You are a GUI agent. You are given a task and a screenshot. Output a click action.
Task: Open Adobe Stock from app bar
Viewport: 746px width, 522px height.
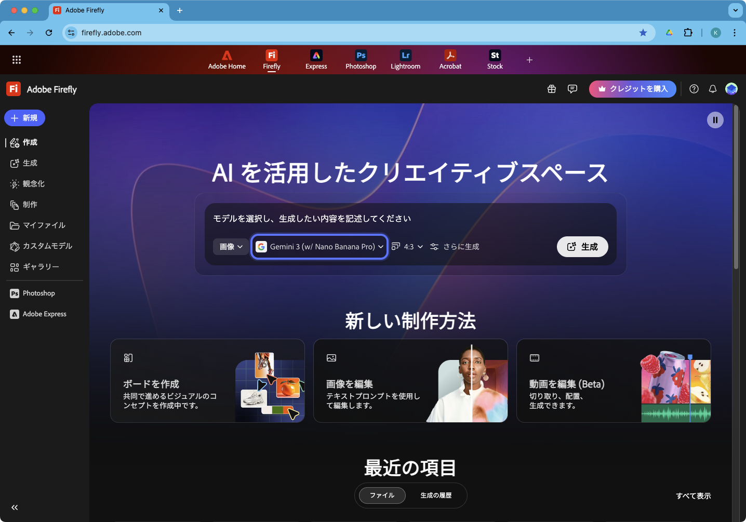(495, 59)
